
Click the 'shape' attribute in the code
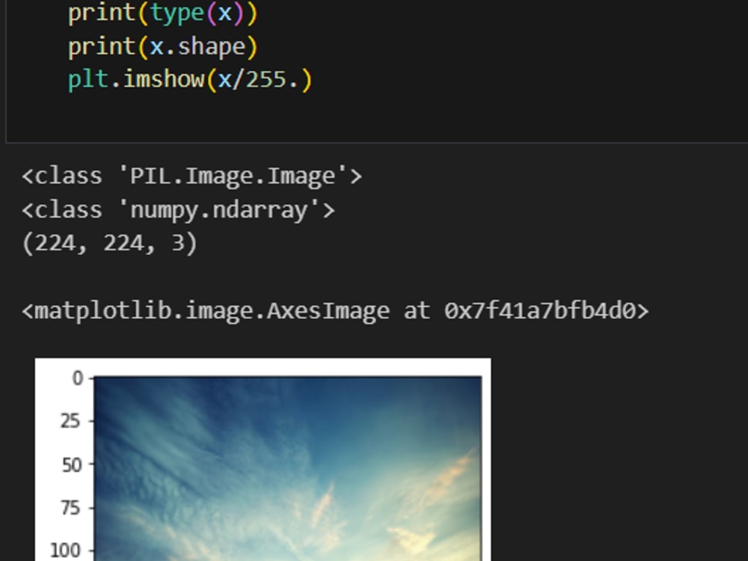pos(212,46)
